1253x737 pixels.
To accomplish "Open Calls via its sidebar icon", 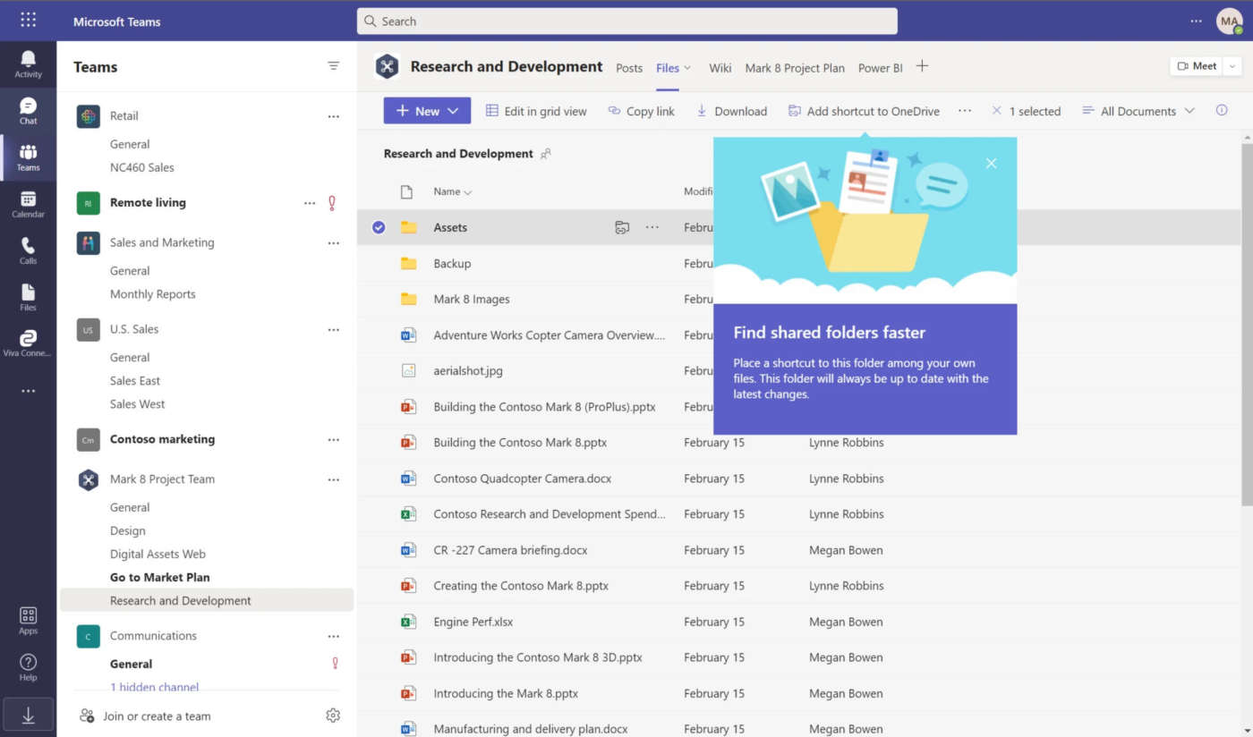I will pos(28,250).
